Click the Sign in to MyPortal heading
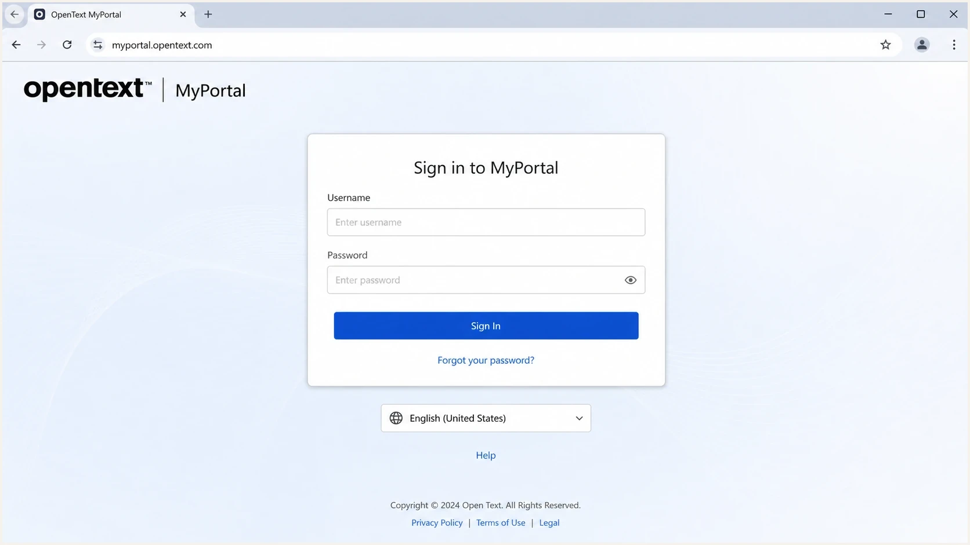 [486, 168]
